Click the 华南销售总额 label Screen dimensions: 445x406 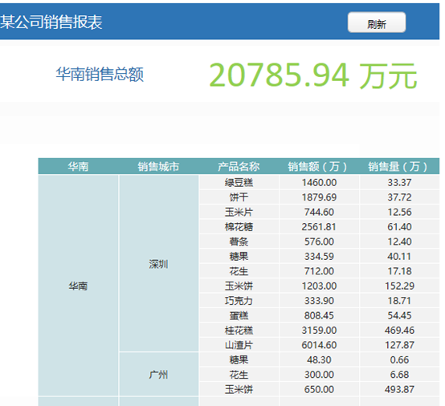100,75
